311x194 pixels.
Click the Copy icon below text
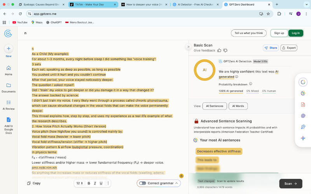(29, 183)
